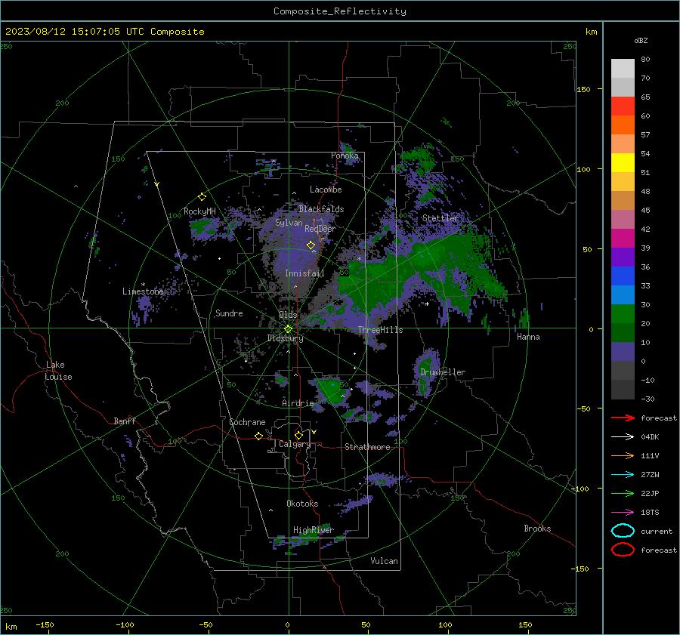
Task: Click the Lake Louise label
Action: pos(58,371)
